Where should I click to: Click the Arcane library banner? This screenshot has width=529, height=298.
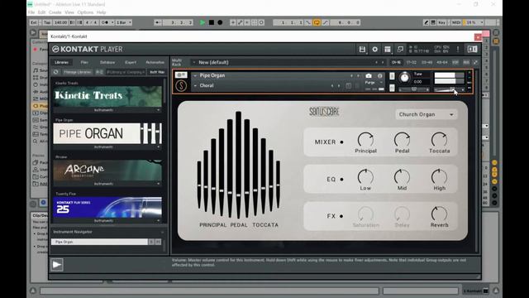[x=107, y=171]
